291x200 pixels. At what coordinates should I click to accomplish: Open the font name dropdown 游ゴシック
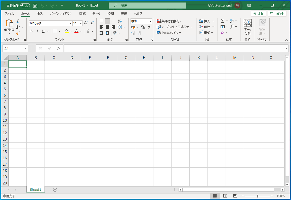(70, 23)
